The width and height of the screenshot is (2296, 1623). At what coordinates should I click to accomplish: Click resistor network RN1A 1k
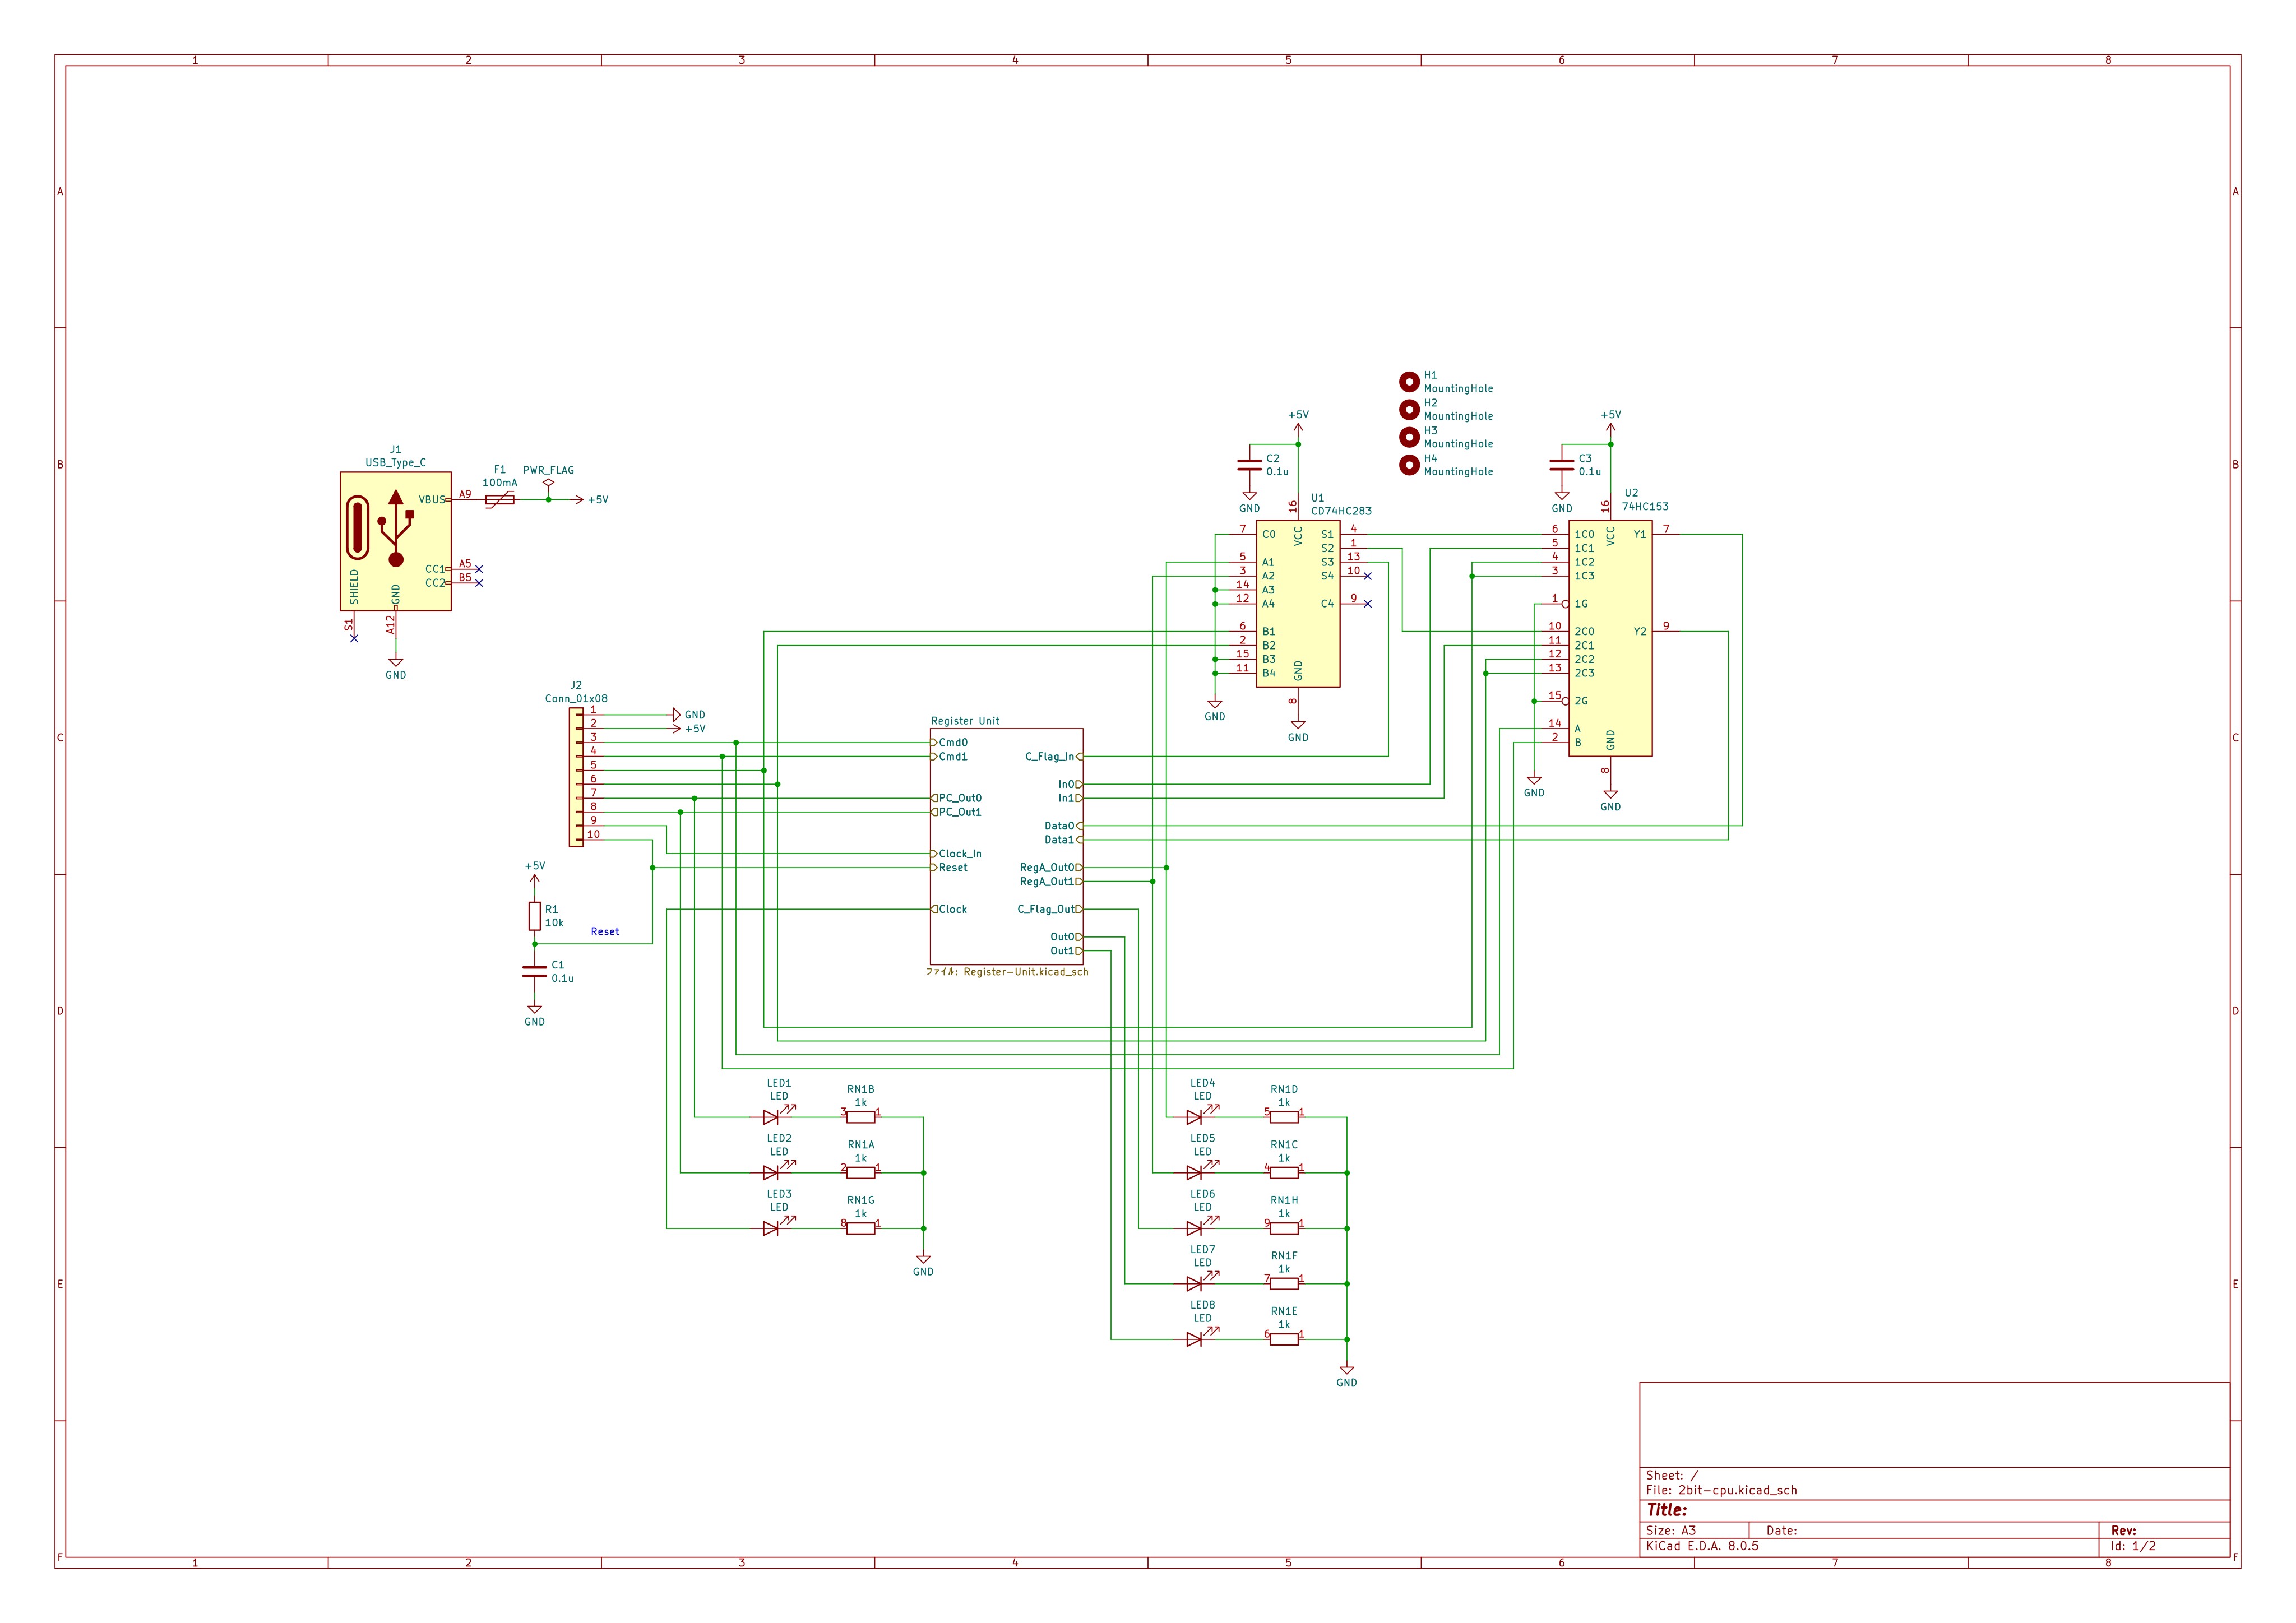(861, 1173)
